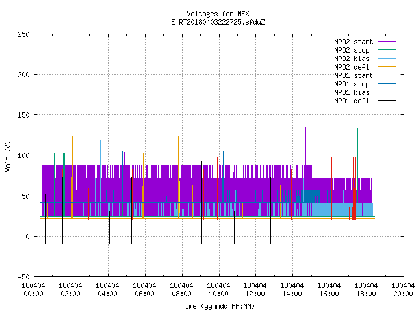Click the "NPD2 start" legend label
416x312 pixels.
point(354,42)
